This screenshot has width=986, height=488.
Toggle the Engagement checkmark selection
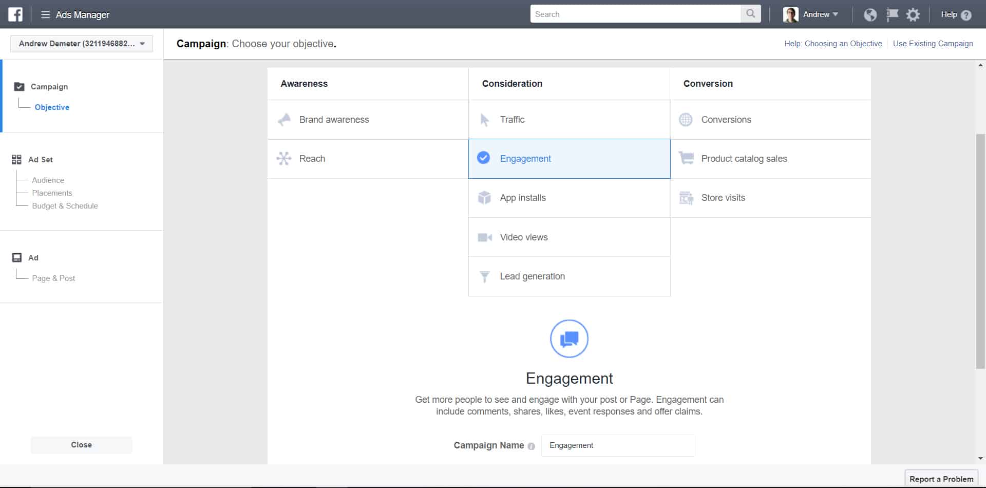[483, 158]
